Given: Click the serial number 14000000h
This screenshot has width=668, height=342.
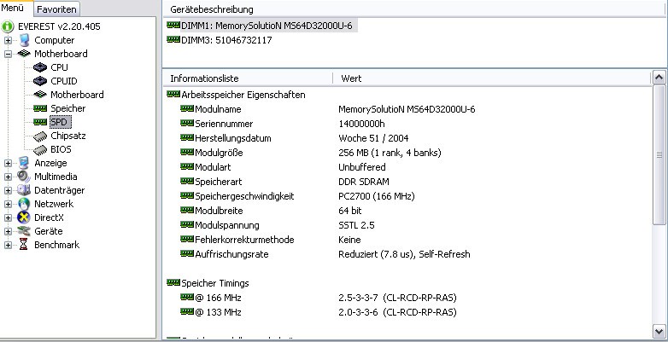Looking at the screenshot, I should click(x=361, y=124).
